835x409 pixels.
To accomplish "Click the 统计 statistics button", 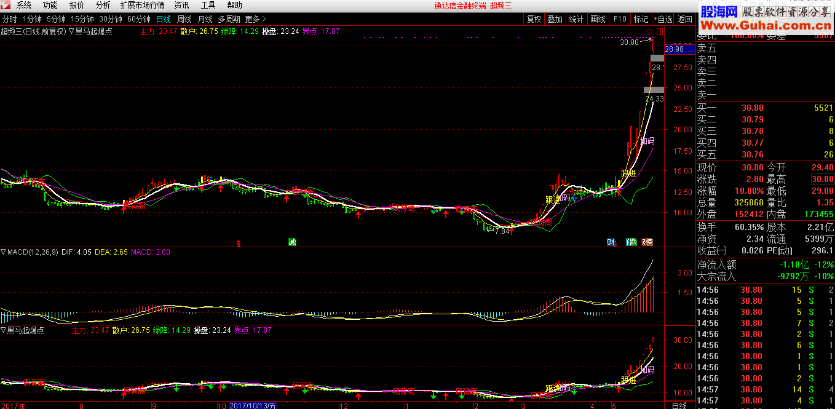I will [x=576, y=19].
